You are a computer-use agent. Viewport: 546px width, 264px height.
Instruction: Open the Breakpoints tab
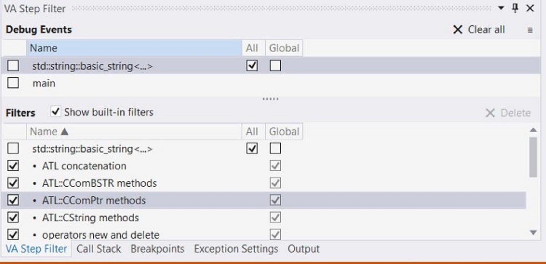157,249
